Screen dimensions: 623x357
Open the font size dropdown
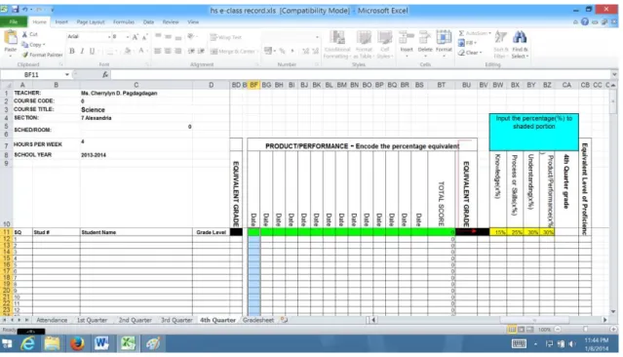tap(128, 36)
